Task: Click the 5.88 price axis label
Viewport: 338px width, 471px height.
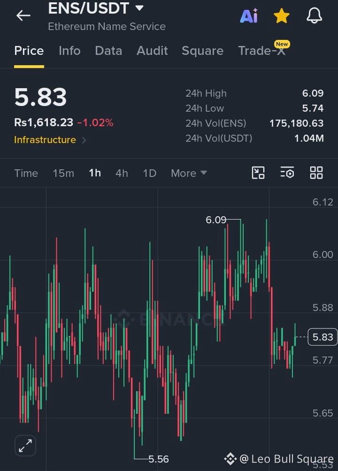Action: click(x=323, y=308)
